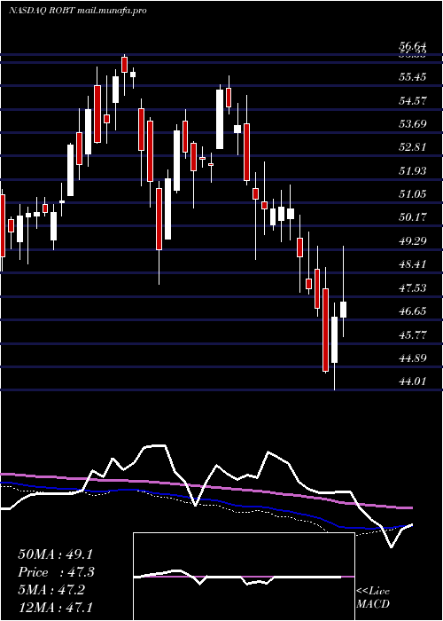The height and width of the screenshot is (621, 443).
Task: Click the 51.05 price axis label
Action: pyautogui.click(x=412, y=194)
